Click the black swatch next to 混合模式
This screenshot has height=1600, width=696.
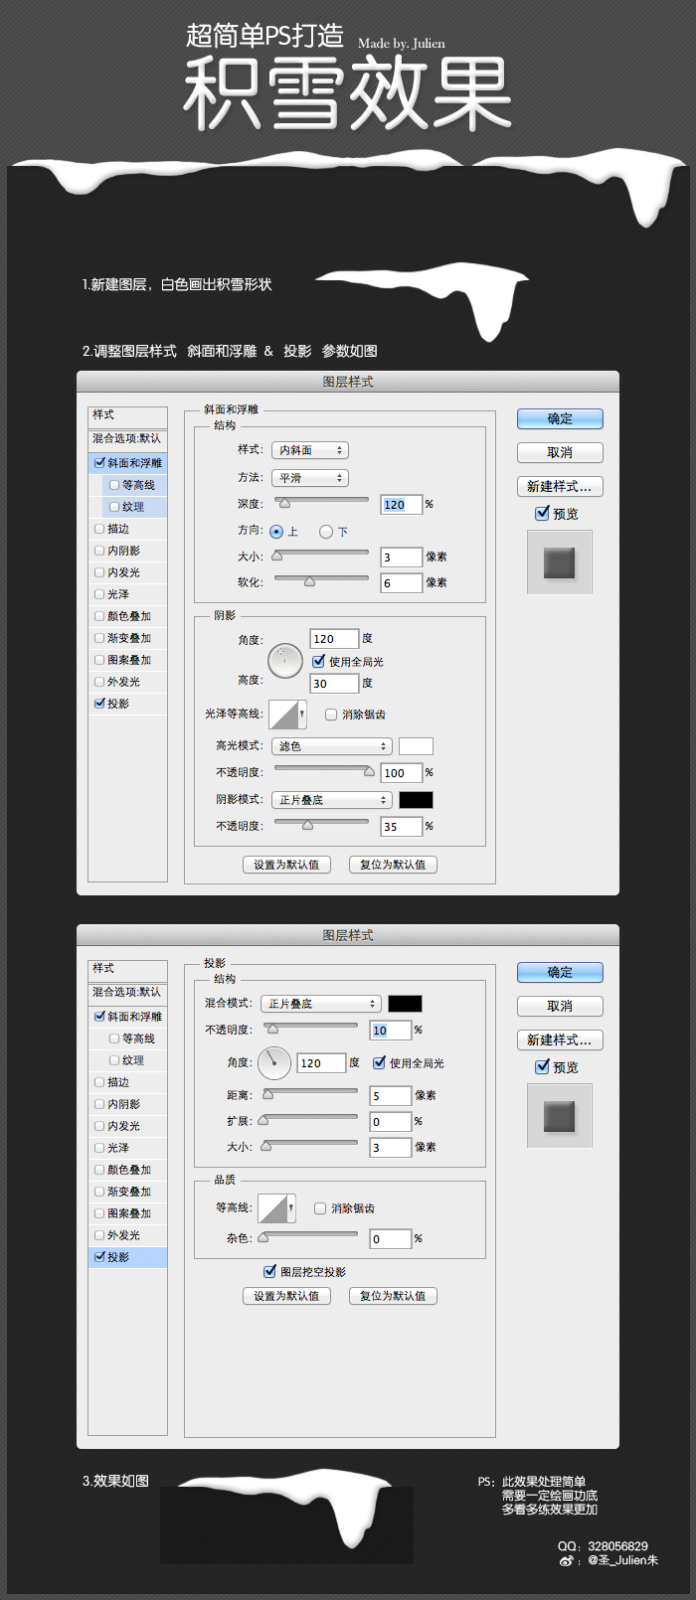[405, 1004]
